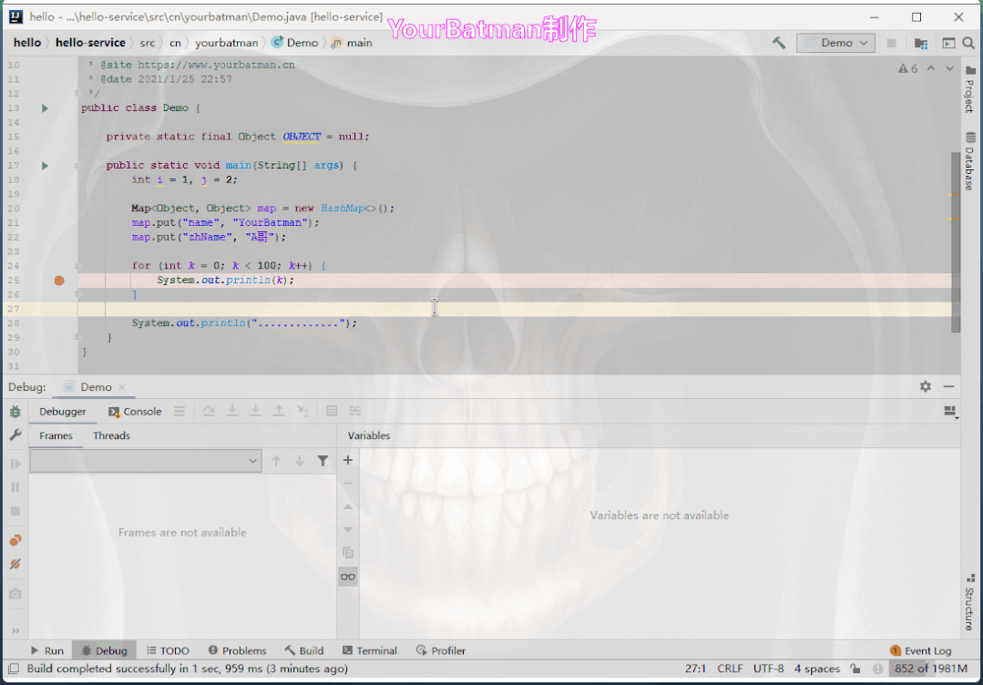Viewport: 983px width, 685px height.
Task: Open debugger wrench settings icon
Action: pyautogui.click(x=15, y=436)
